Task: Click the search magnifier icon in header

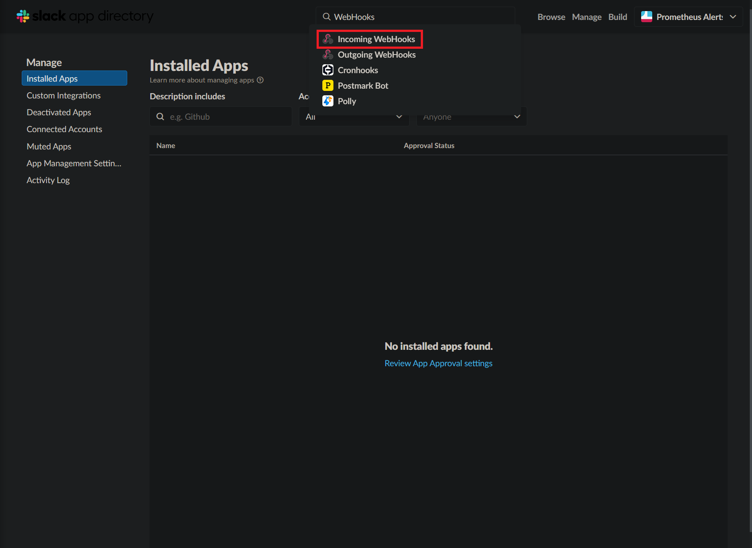Action: (x=327, y=17)
